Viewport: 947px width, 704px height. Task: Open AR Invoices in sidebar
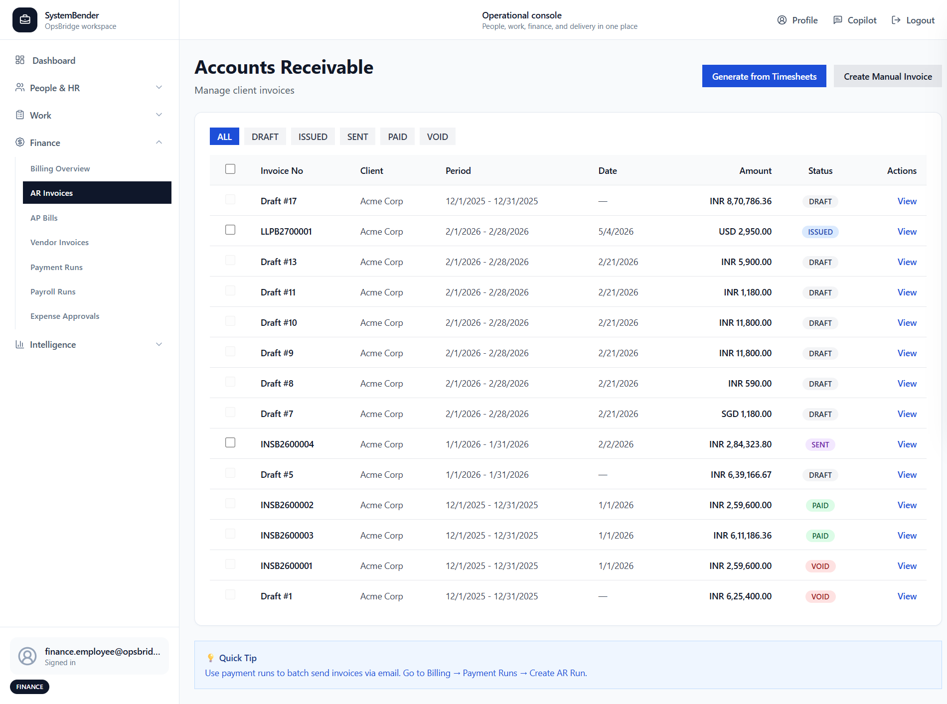point(97,193)
